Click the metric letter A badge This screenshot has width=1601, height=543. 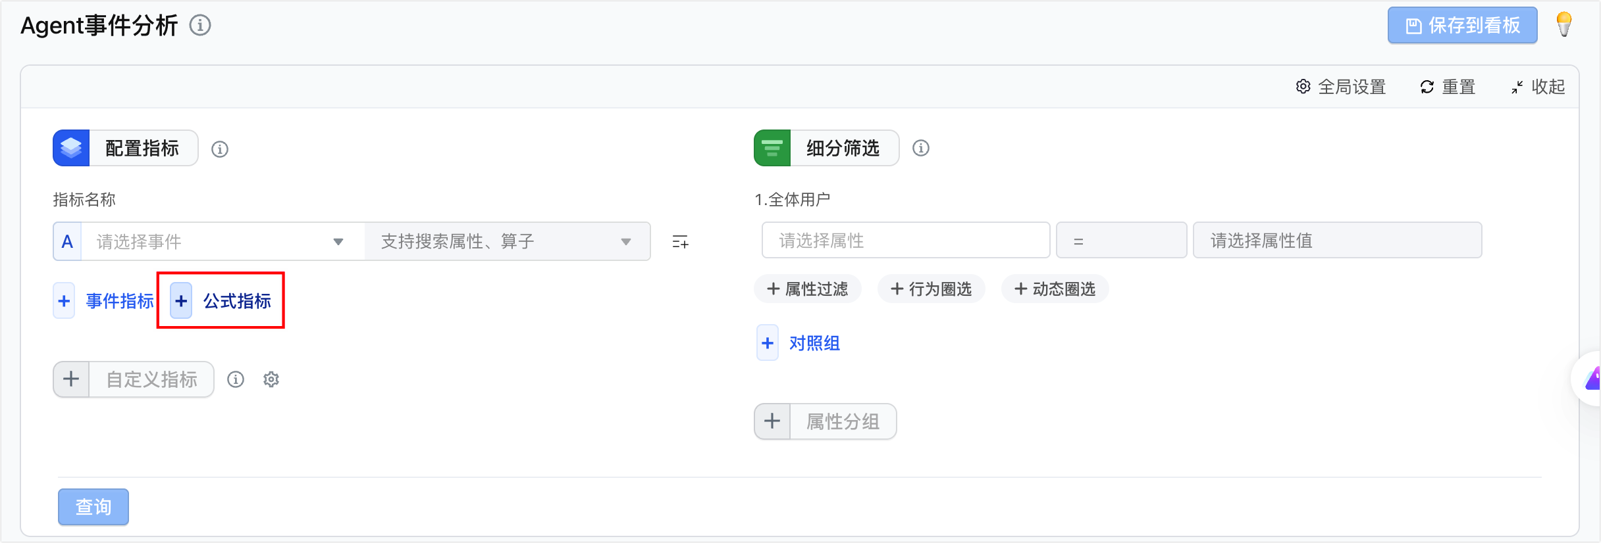click(x=67, y=241)
